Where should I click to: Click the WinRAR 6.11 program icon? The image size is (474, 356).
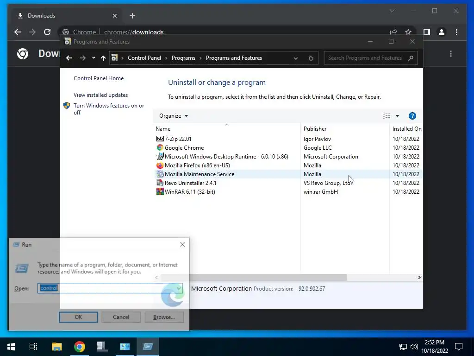click(160, 191)
